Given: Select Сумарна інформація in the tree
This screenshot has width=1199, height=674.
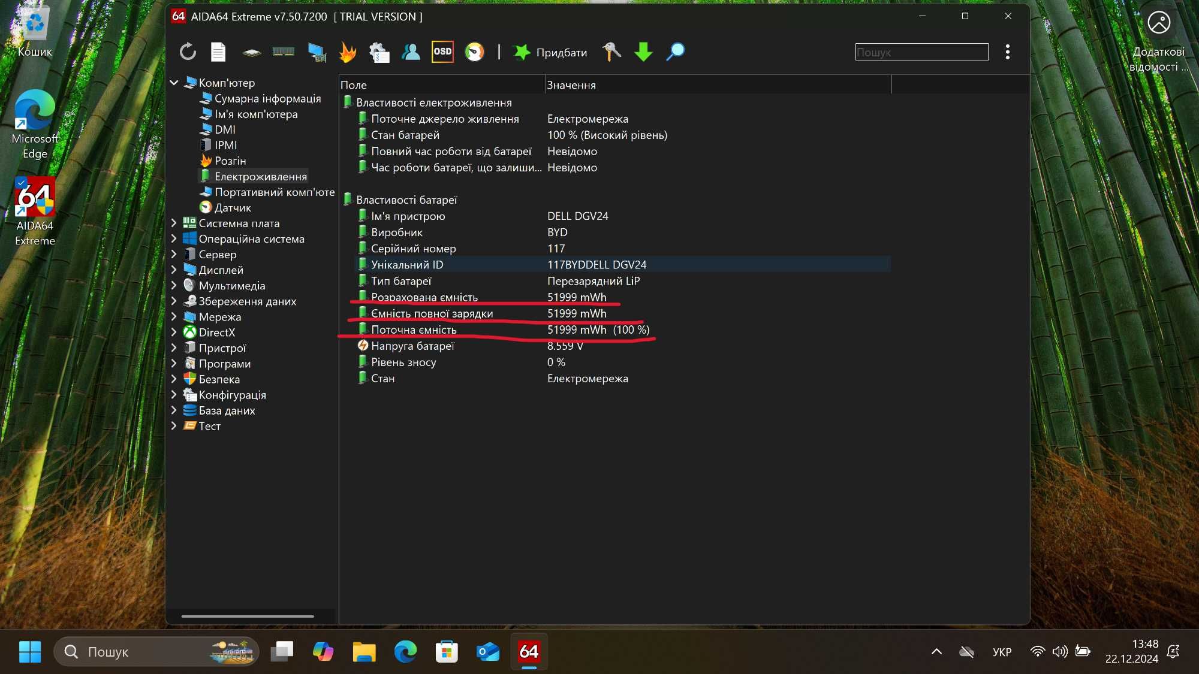Looking at the screenshot, I should click(267, 98).
